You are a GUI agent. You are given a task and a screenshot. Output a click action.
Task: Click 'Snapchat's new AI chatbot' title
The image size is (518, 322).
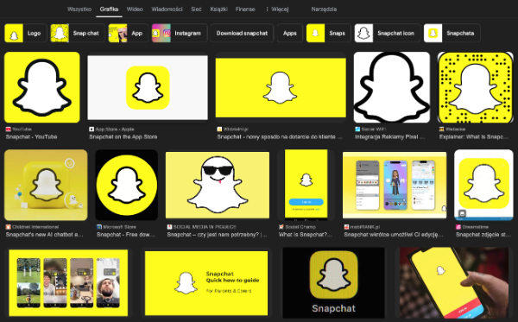[44, 235]
